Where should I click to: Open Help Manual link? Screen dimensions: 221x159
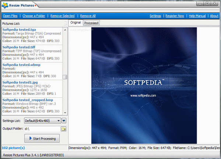coord(197,16)
